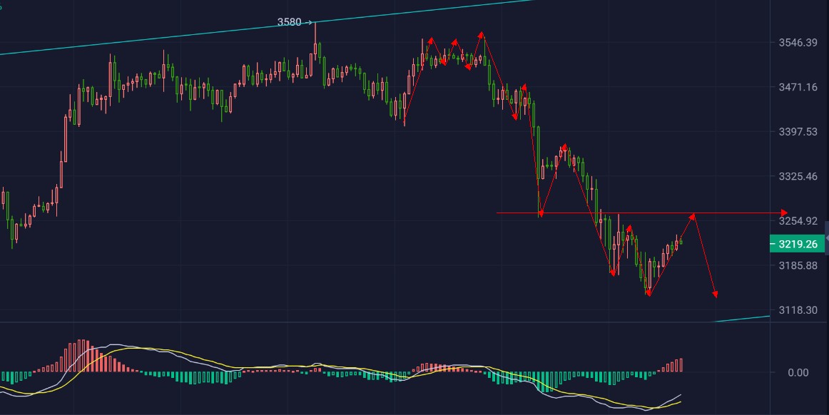Select the 3254.92 price axis label

click(798, 220)
